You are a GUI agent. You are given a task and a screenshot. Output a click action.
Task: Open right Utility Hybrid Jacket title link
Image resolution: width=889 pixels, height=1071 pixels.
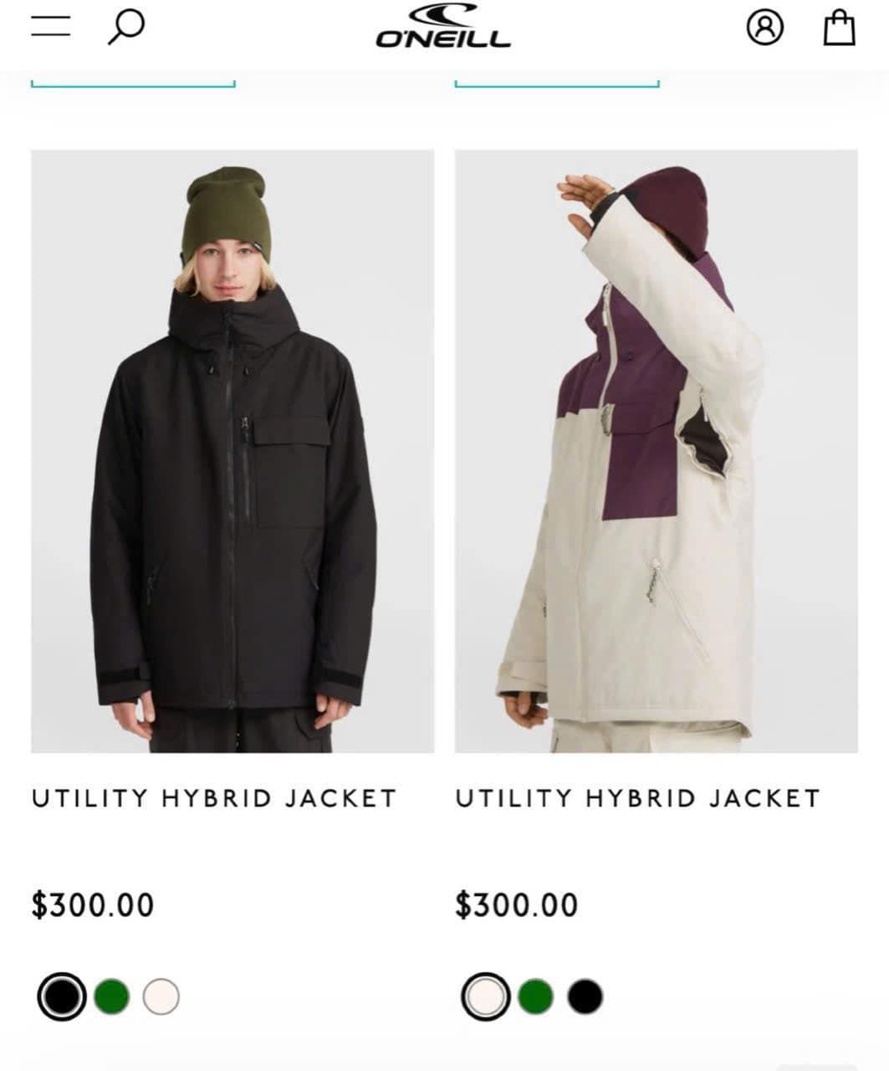click(x=638, y=798)
